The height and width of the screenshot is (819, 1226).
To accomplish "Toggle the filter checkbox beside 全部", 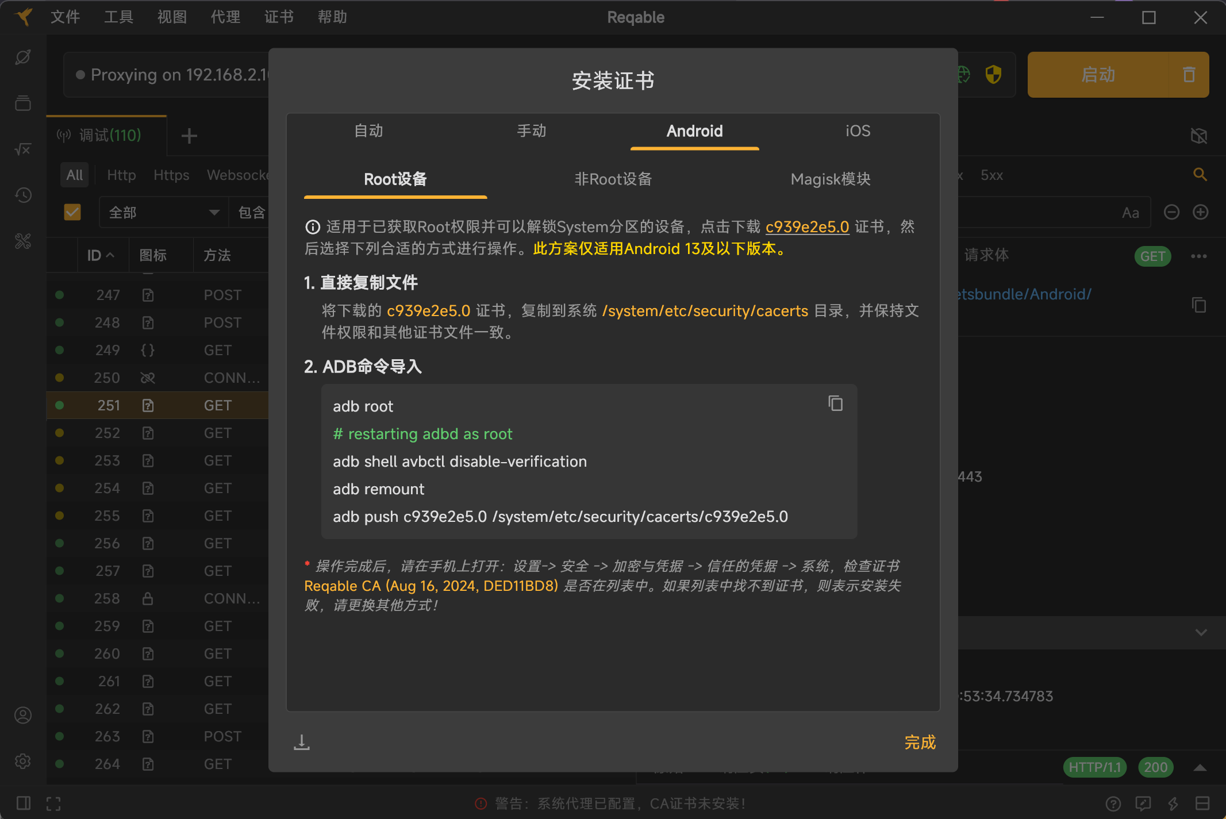I will 72,212.
